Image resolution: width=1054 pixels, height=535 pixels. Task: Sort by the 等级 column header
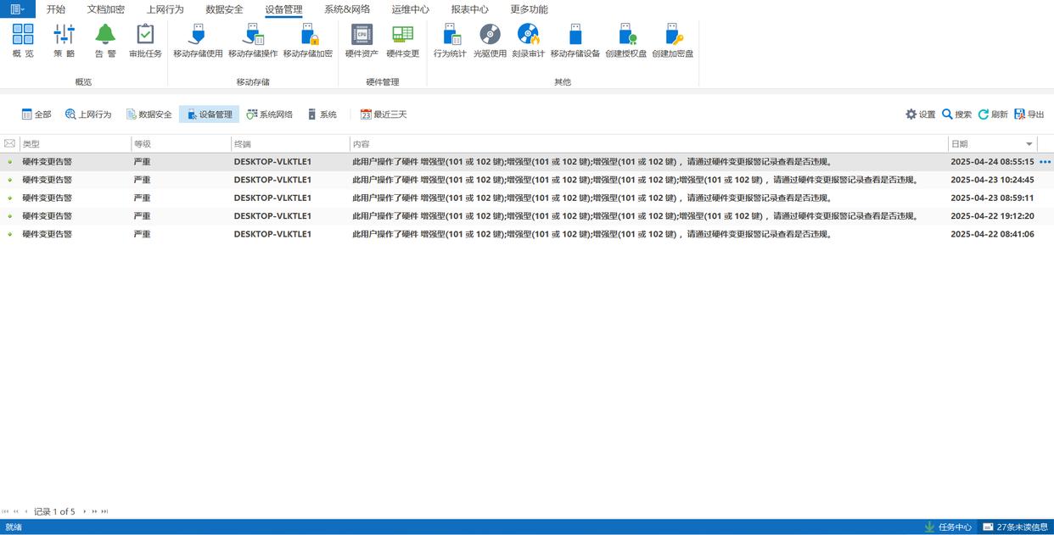181,144
